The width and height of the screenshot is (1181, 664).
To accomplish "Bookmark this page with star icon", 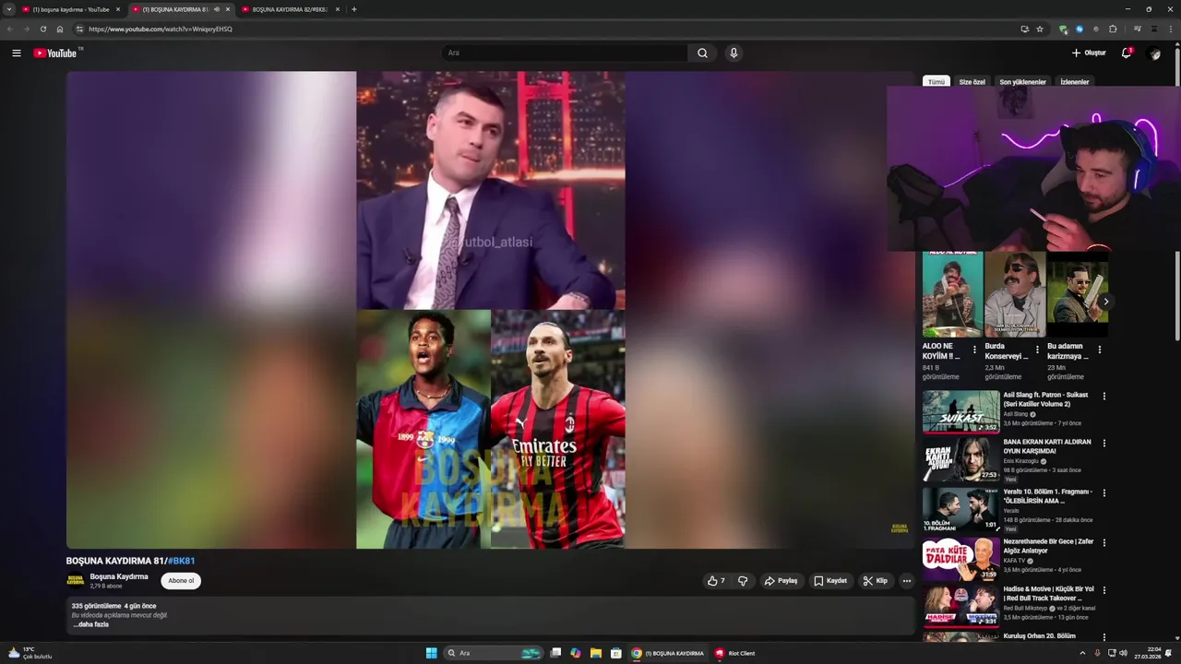I will (x=1040, y=29).
